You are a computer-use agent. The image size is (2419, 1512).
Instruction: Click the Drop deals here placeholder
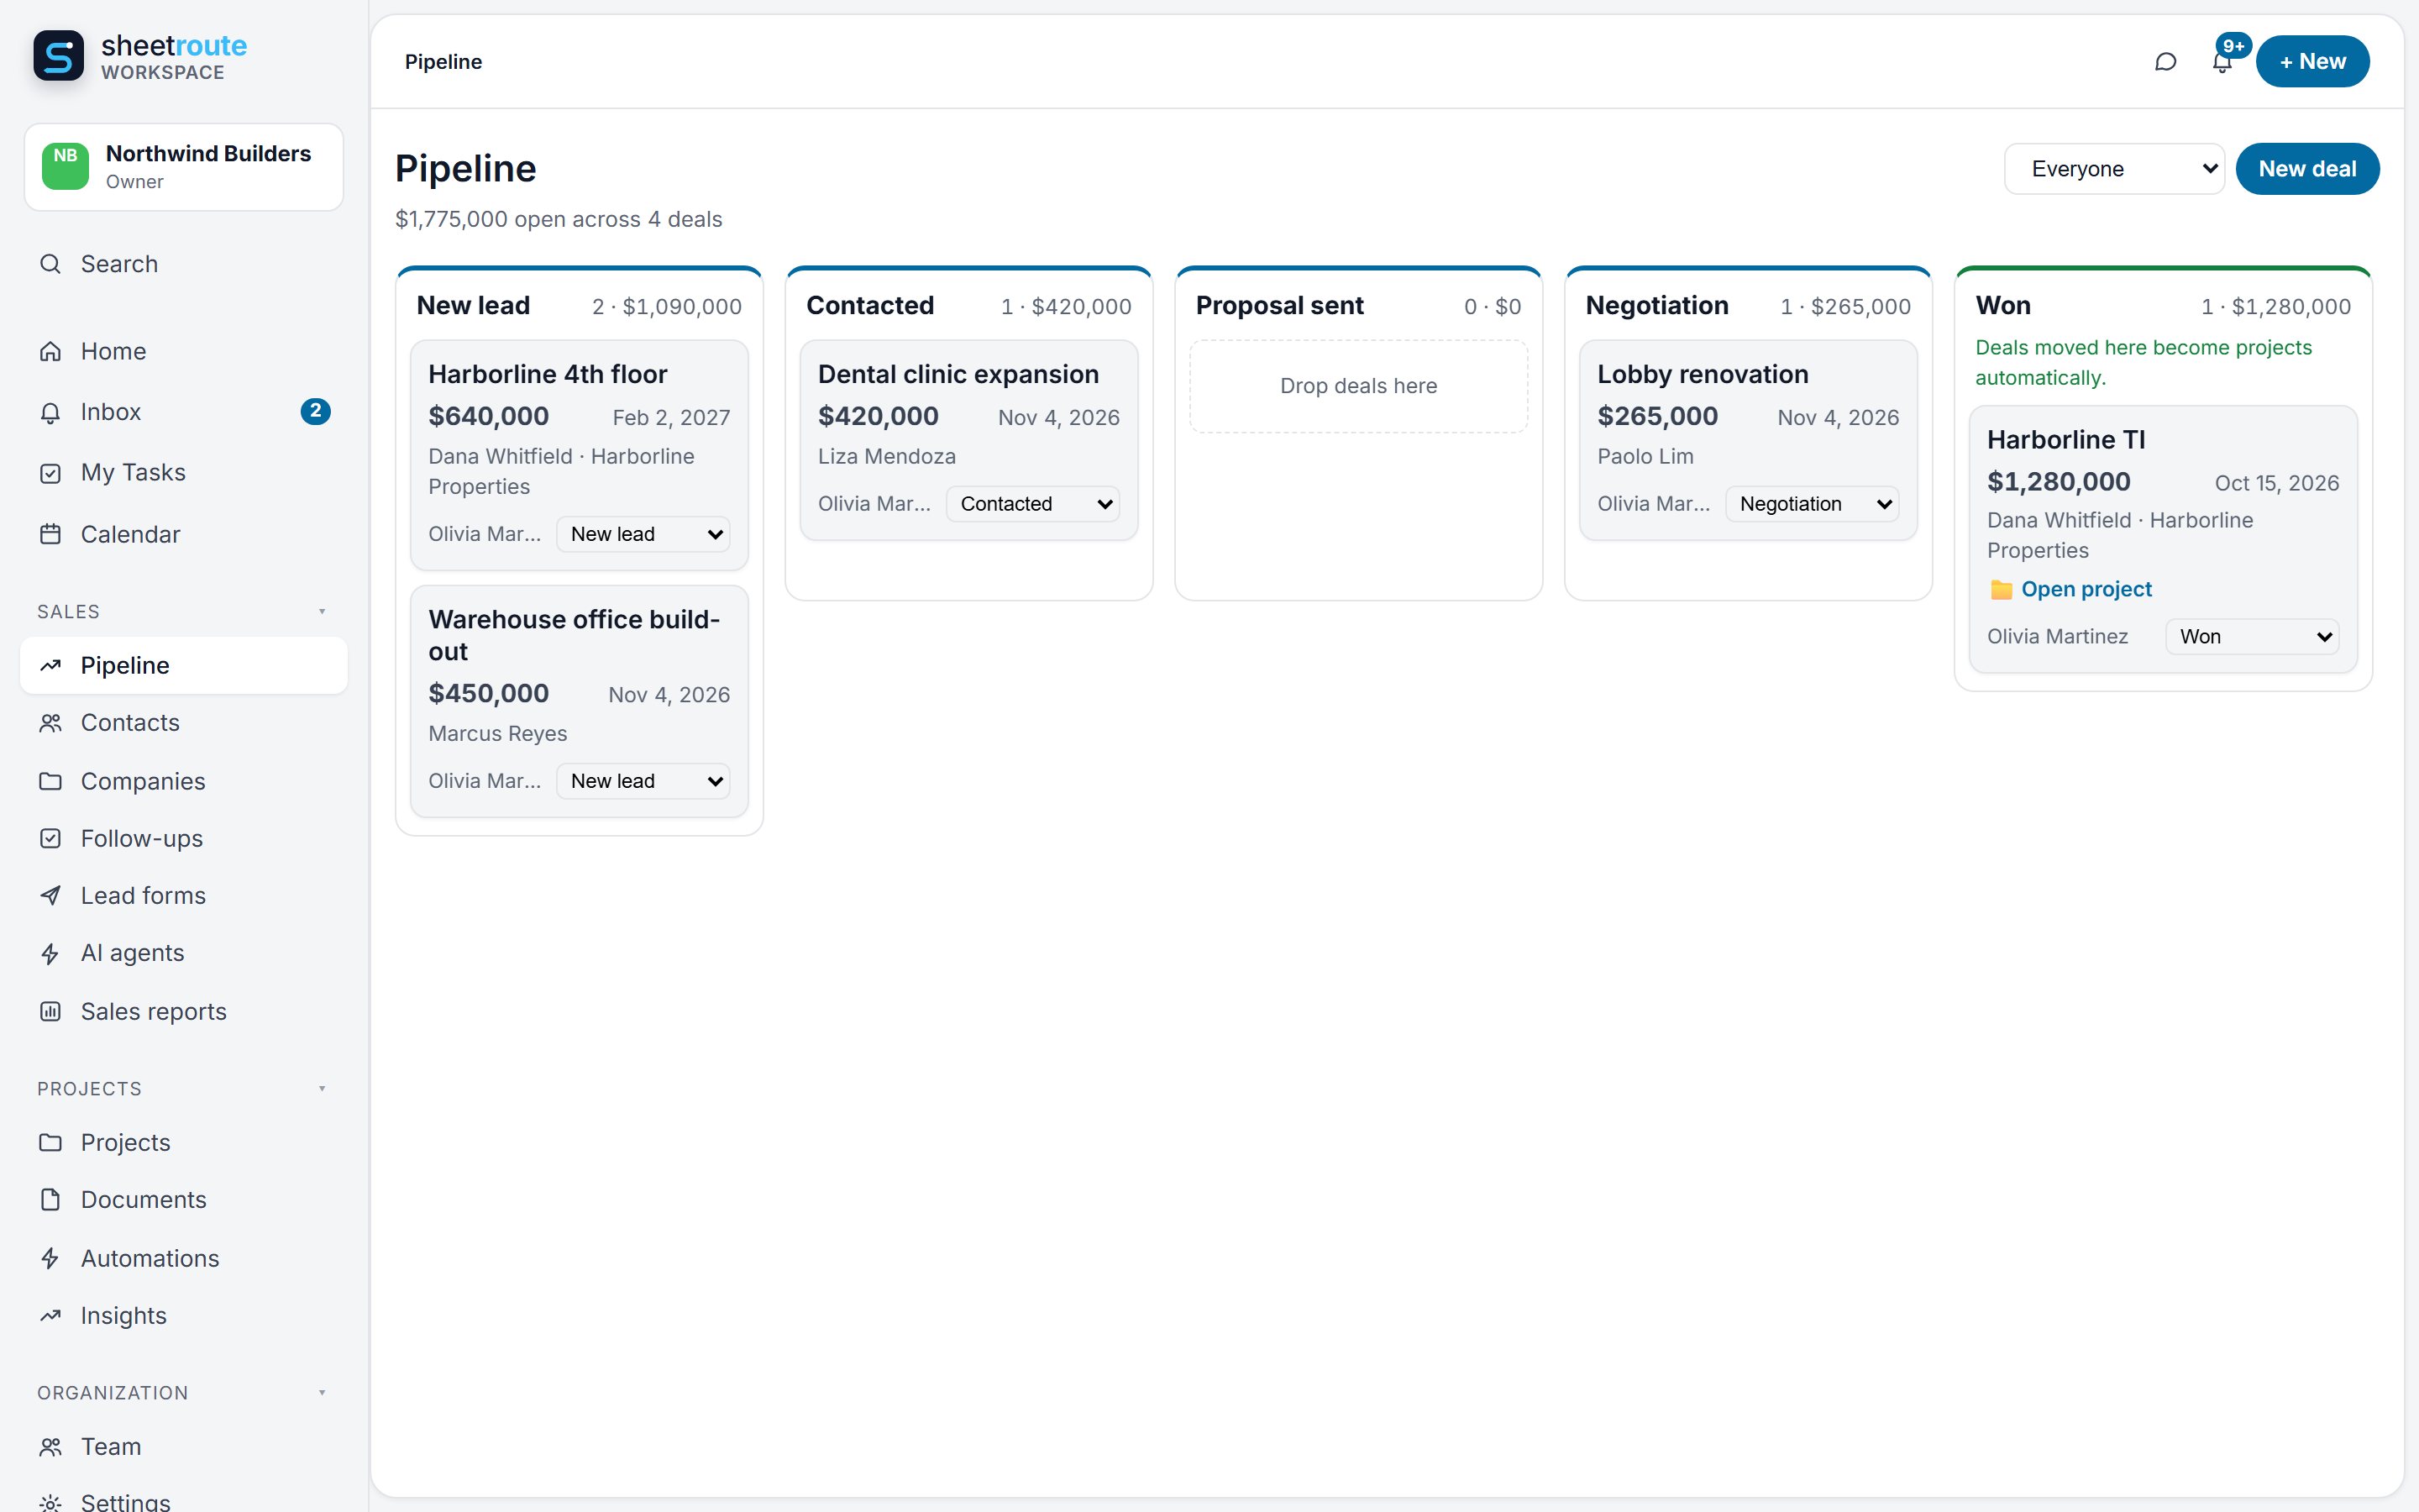(x=1358, y=386)
